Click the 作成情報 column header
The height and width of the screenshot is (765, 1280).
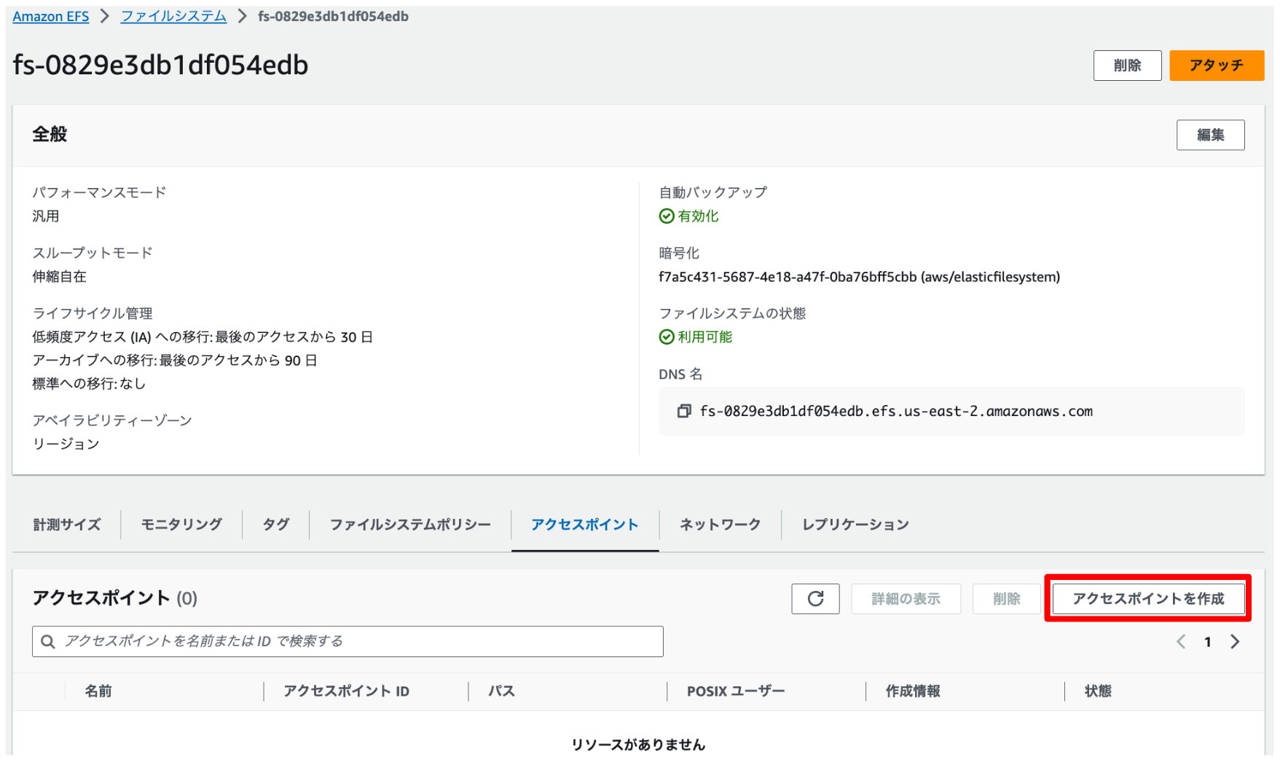(x=913, y=691)
